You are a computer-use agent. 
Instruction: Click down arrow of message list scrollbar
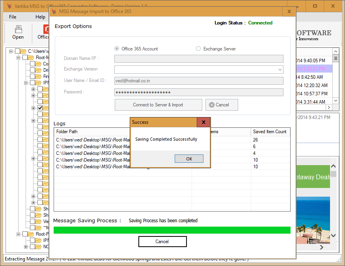pyautogui.click(x=336, y=100)
